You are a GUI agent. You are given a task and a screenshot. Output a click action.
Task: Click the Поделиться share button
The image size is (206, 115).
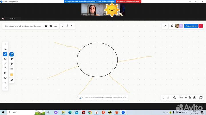pos(191,26)
